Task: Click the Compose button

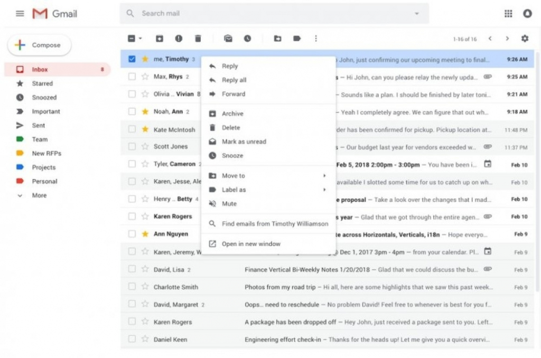Action: [39, 45]
